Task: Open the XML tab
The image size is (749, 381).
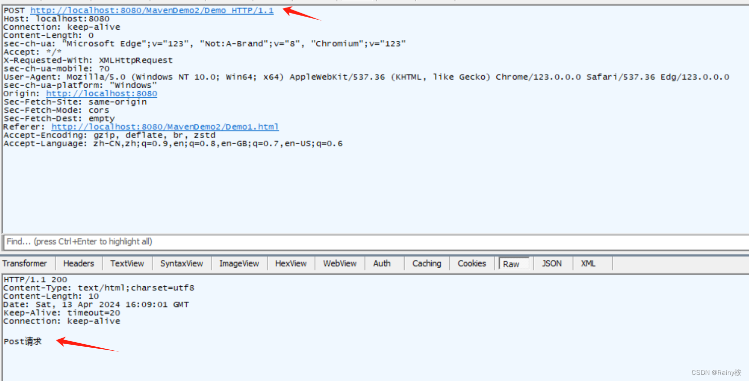Action: 588,263
